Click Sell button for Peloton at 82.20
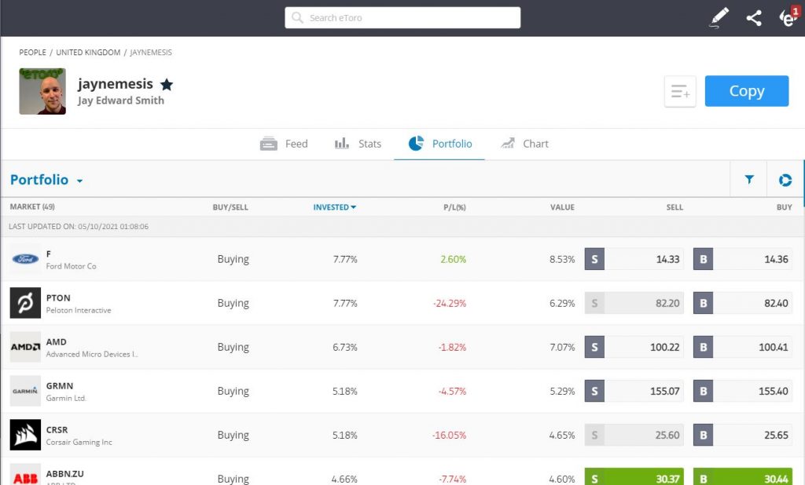The height and width of the screenshot is (485, 805). 634,303
